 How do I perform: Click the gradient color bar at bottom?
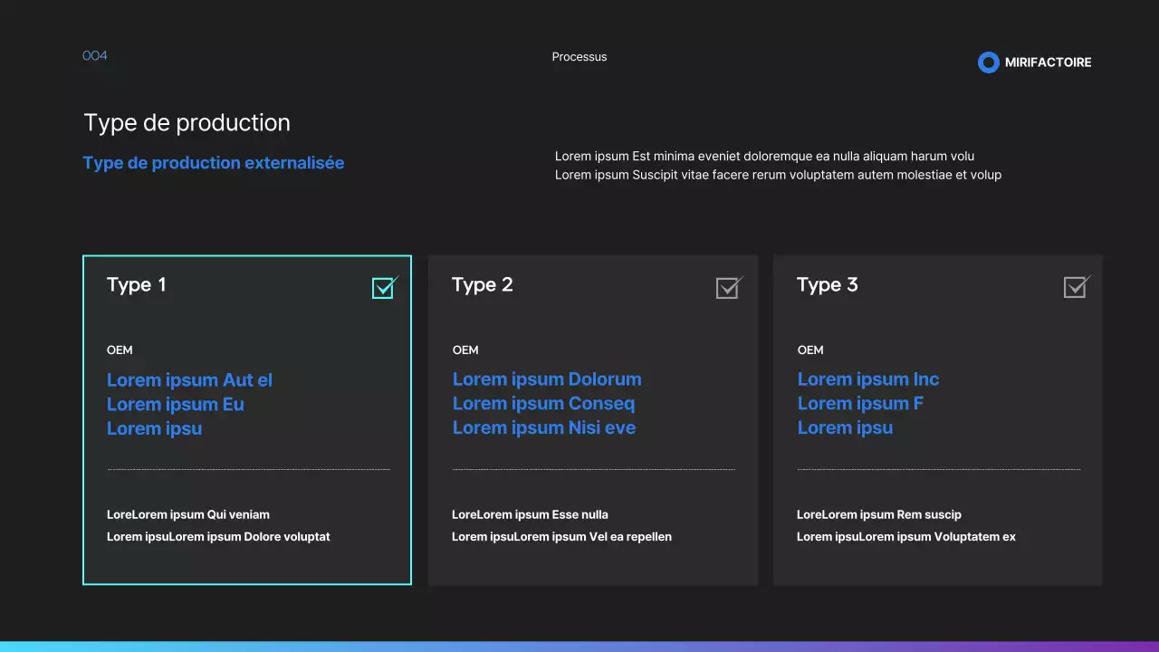click(579, 647)
